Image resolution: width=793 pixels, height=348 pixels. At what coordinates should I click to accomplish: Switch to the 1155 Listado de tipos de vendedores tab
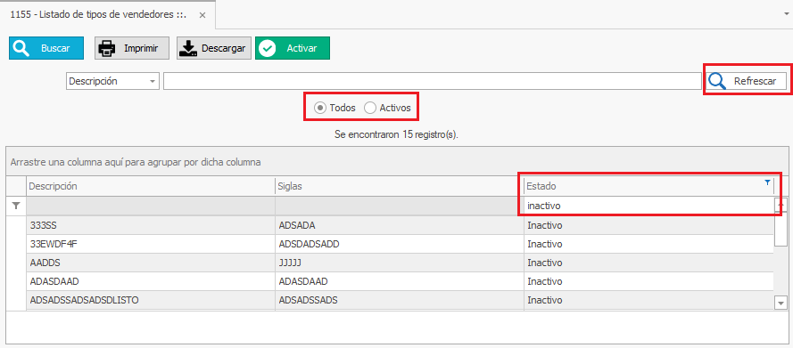(x=99, y=14)
